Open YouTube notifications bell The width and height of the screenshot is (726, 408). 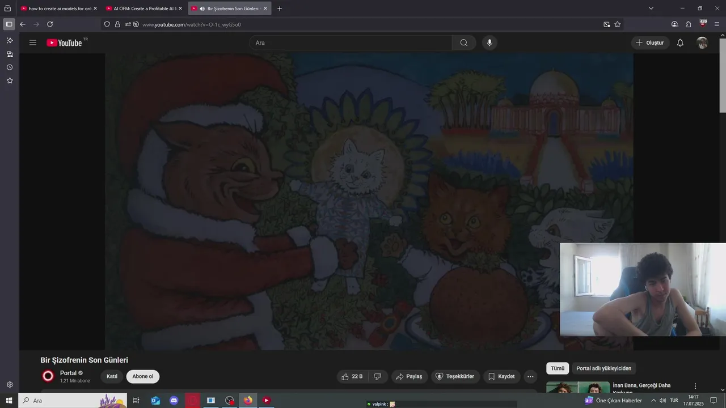tap(680, 42)
